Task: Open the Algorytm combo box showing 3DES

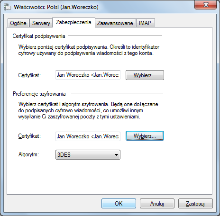Action: coord(88,155)
